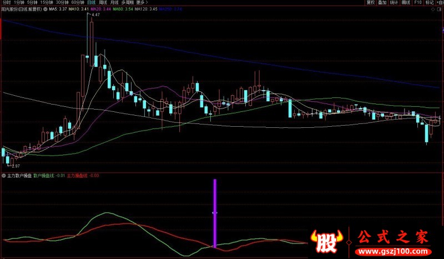This screenshot has height=259, width=444.
Task: Open the 画线 drawing tools
Action: tap(406, 2)
